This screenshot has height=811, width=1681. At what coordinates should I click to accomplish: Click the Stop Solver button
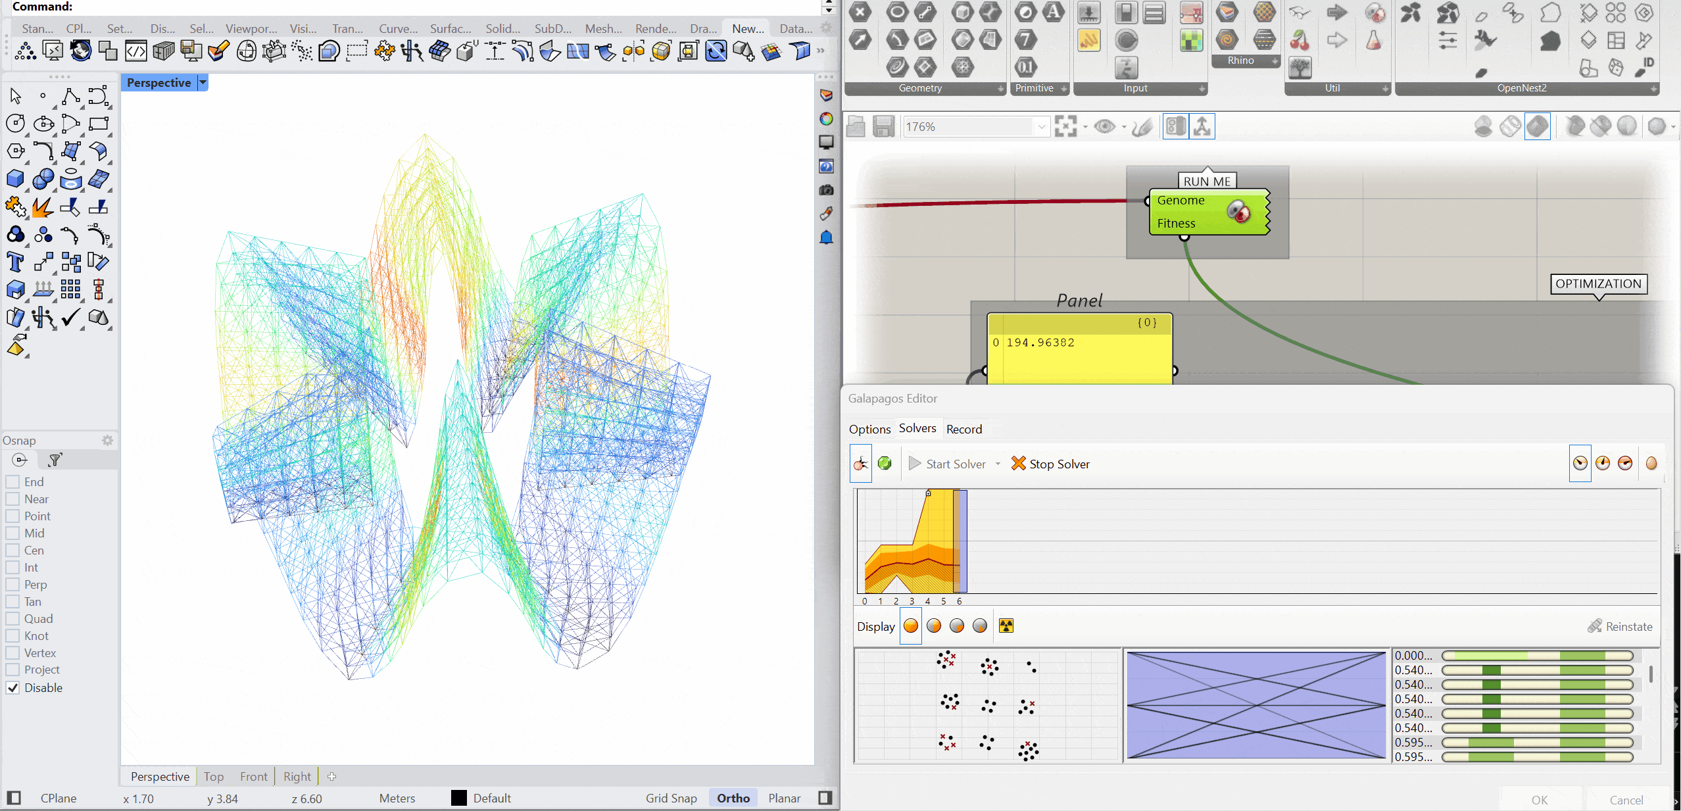[x=1050, y=464]
